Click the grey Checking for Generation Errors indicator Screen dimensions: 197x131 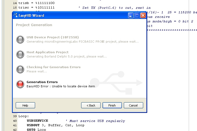(x=20, y=69)
